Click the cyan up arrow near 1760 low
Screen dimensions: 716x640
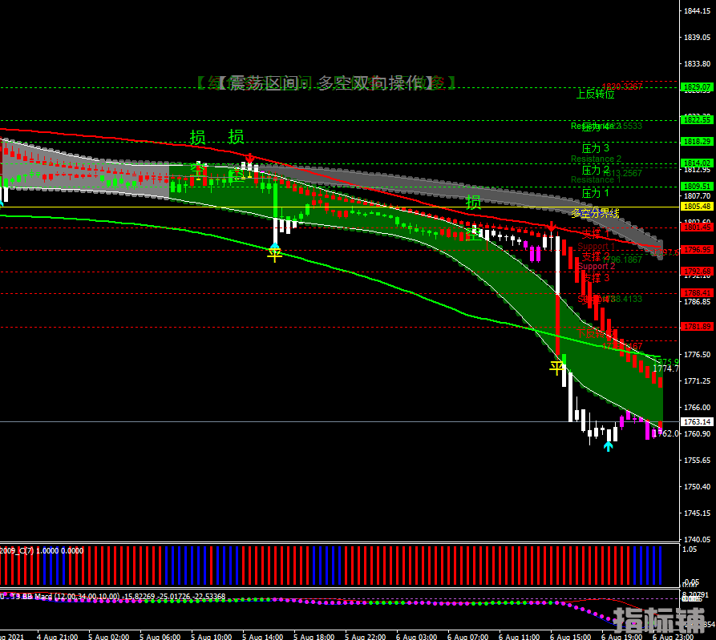pos(608,446)
